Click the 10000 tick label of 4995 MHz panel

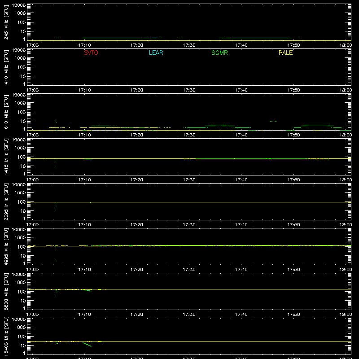(19, 230)
